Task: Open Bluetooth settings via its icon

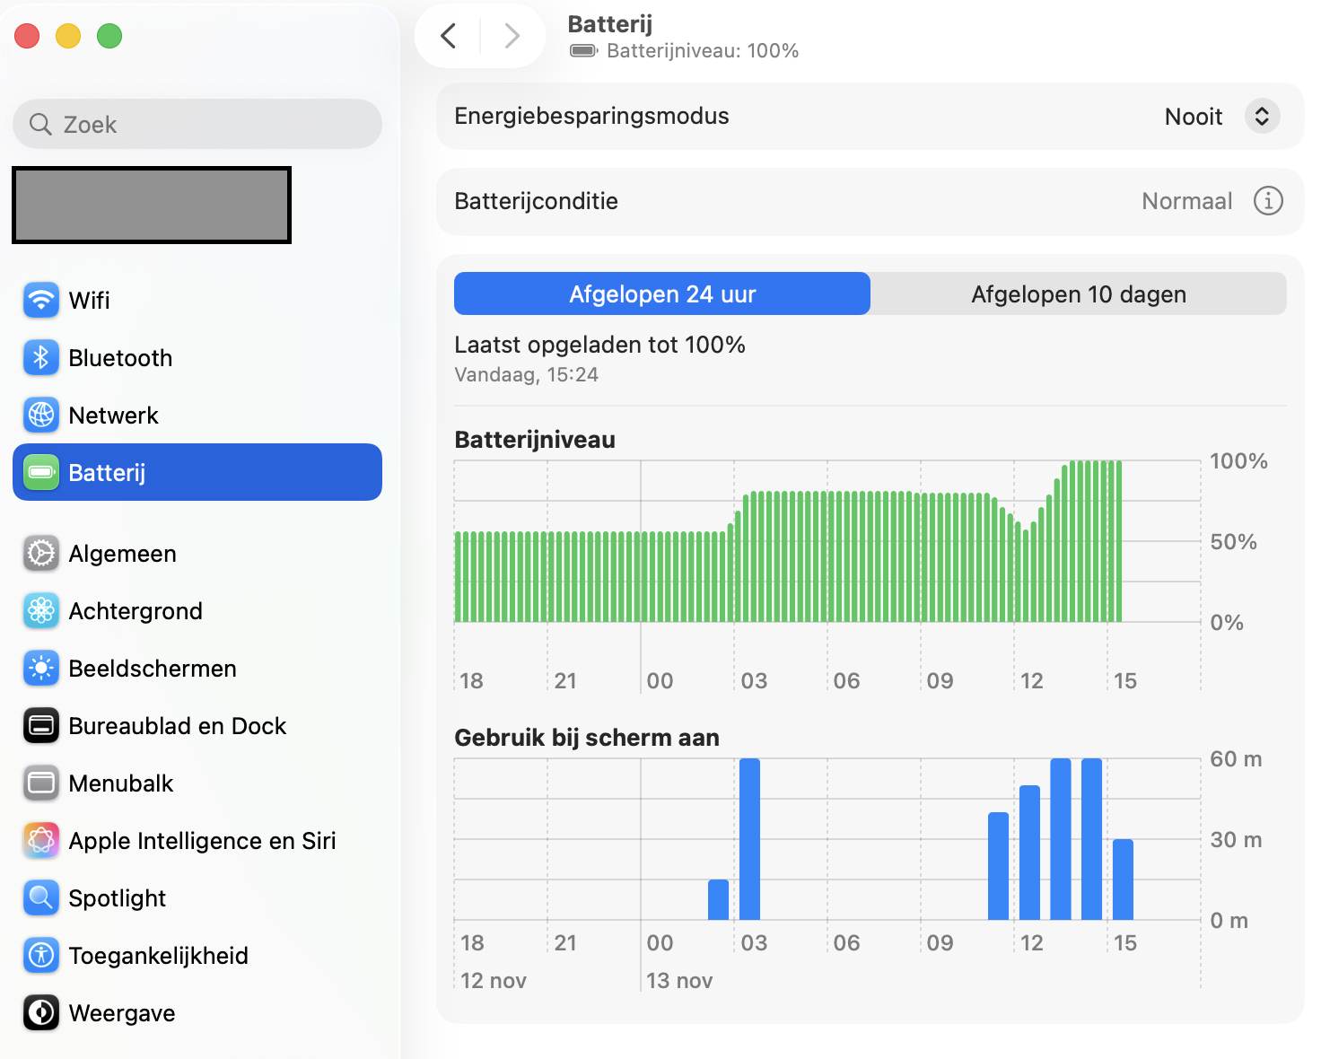Action: (40, 357)
